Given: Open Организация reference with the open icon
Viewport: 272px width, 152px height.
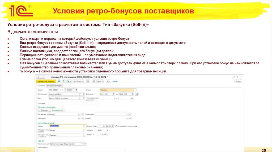Looking at the screenshot, I should tap(83, 94).
